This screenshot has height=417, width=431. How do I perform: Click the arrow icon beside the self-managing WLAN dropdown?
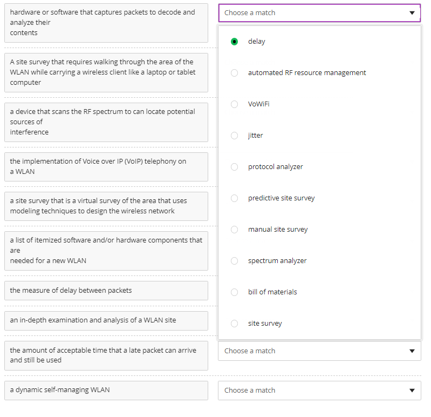point(412,391)
